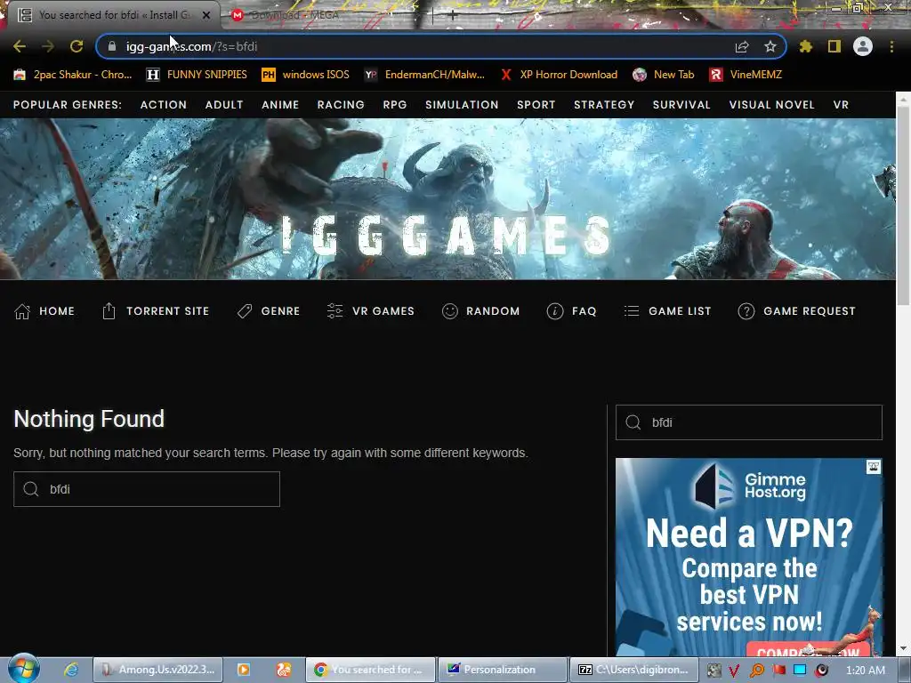Select the STRATEGY genre
The image size is (911, 683).
pos(604,105)
